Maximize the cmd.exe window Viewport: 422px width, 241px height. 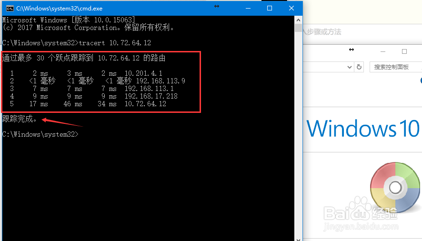coord(270,9)
